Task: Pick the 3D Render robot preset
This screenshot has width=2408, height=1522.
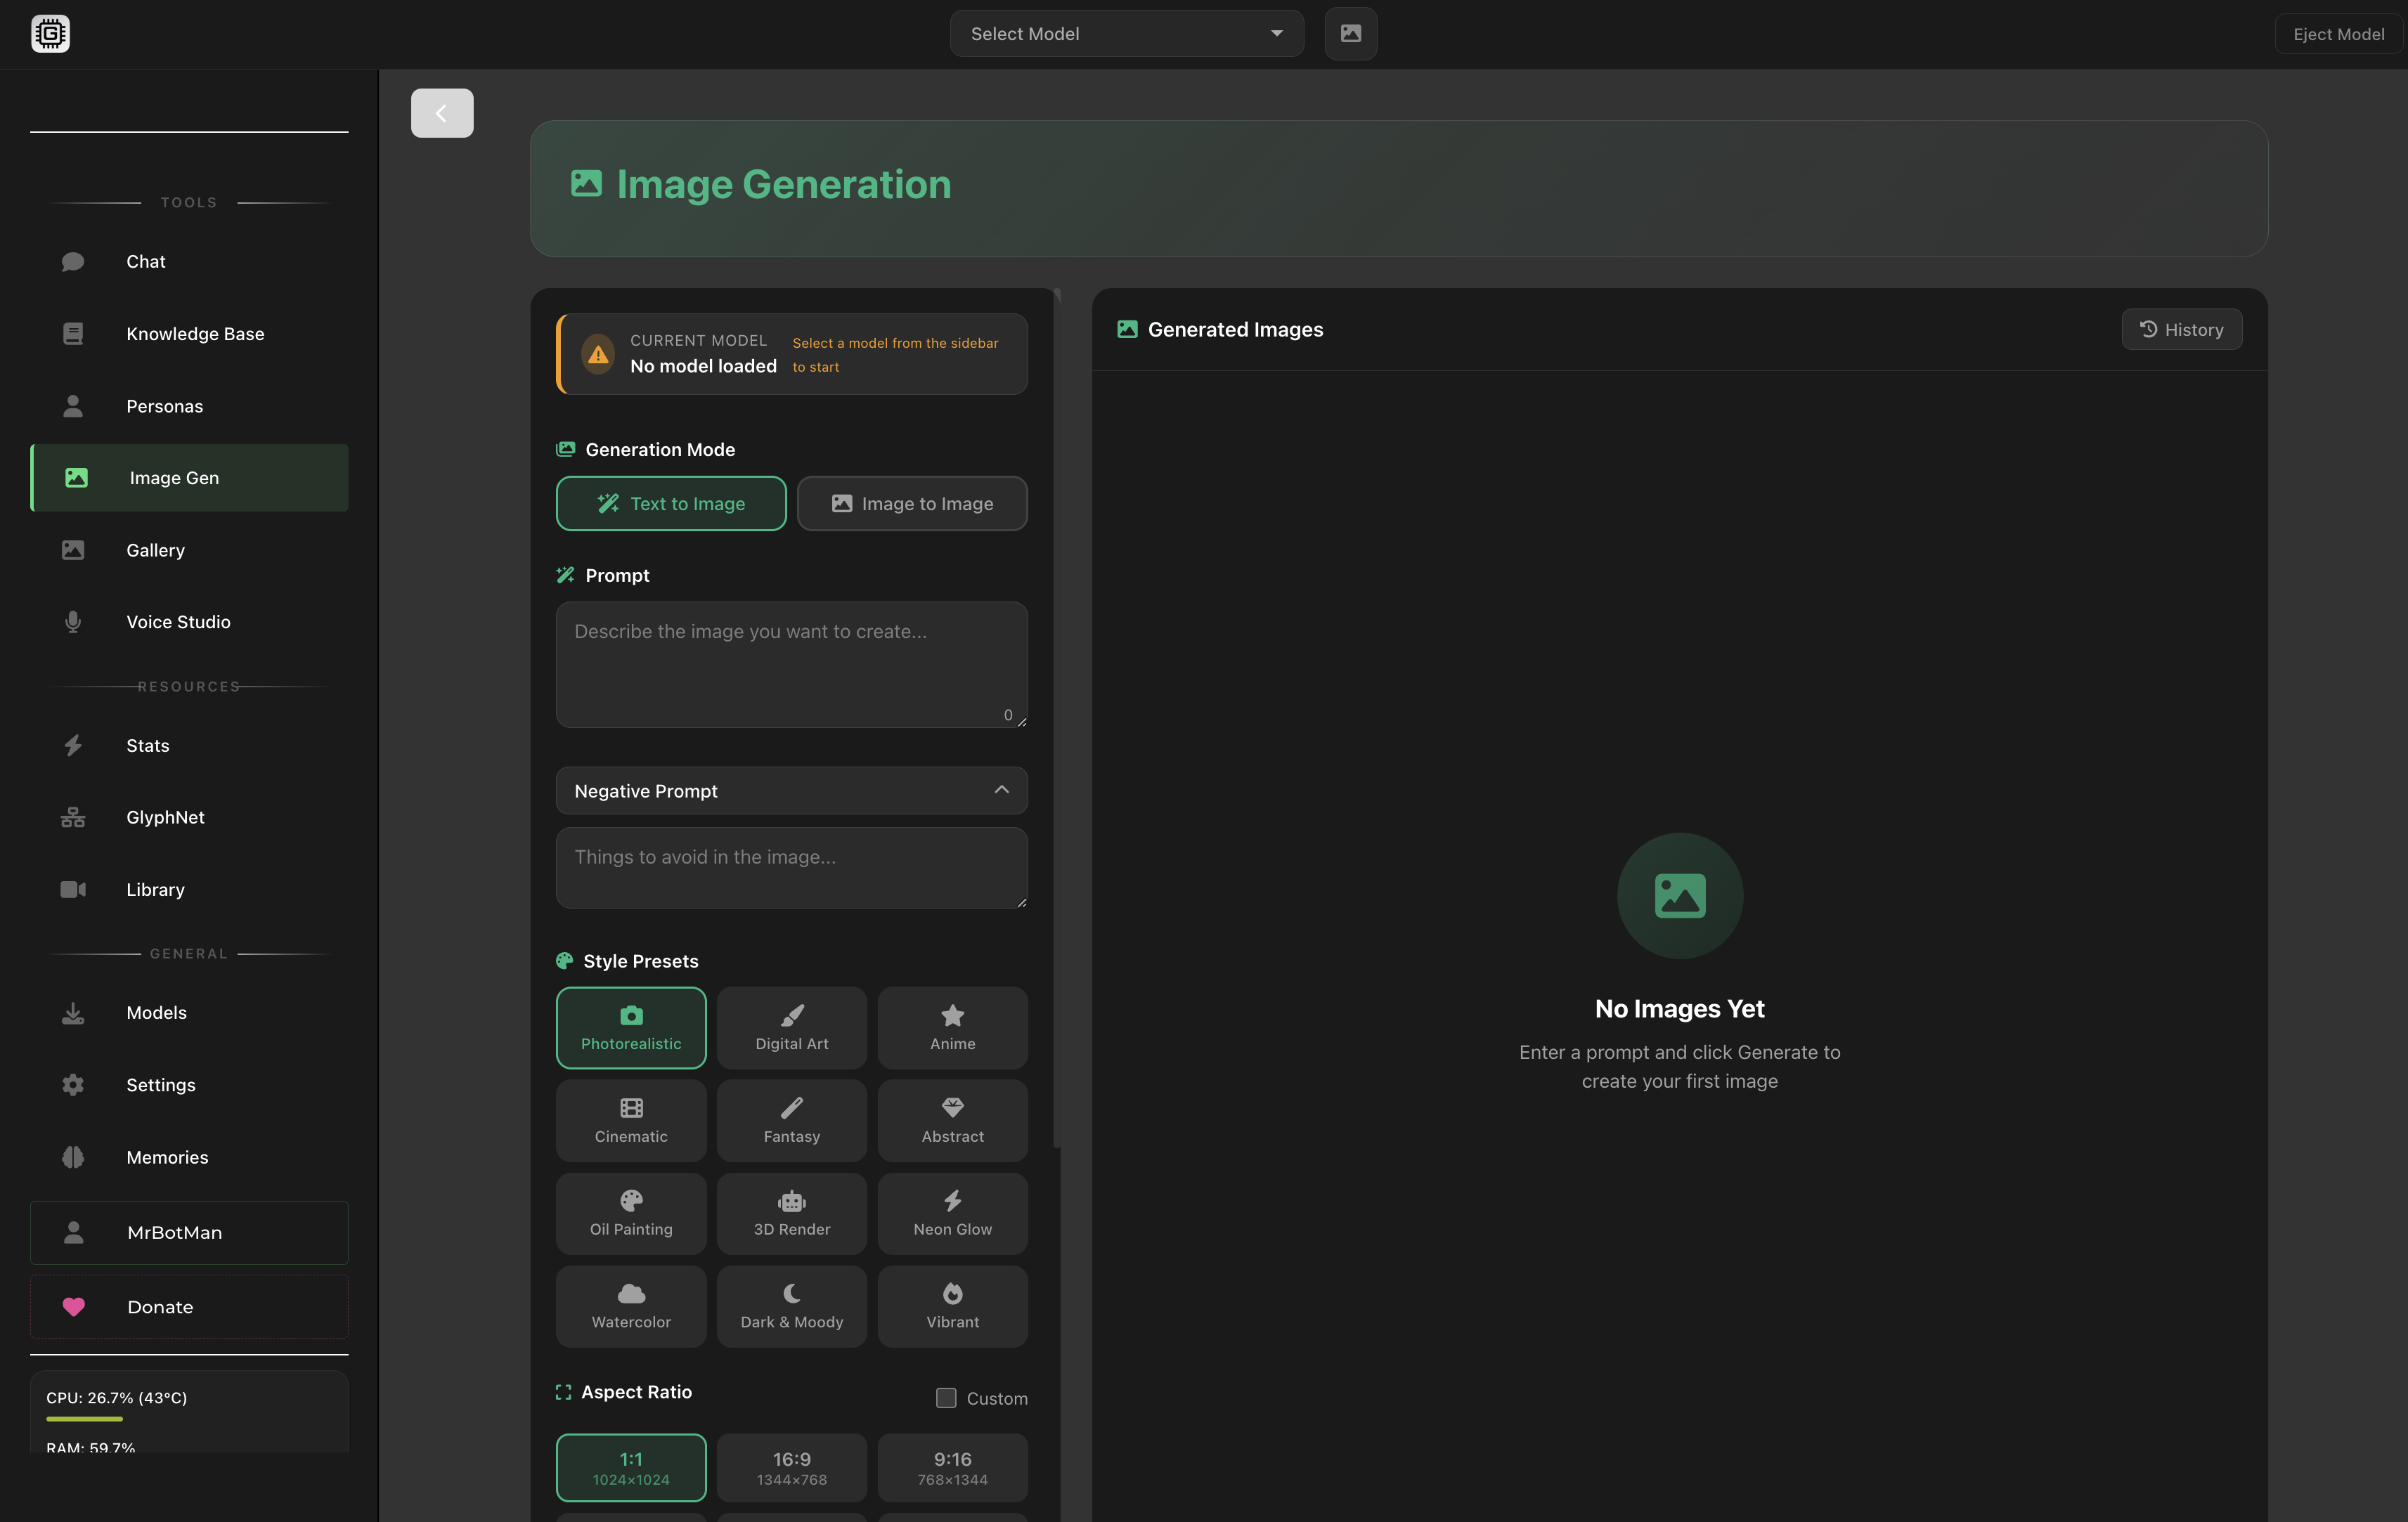Action: [791, 1213]
